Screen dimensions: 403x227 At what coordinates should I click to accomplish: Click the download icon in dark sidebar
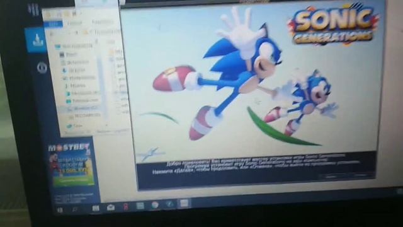click(37, 40)
